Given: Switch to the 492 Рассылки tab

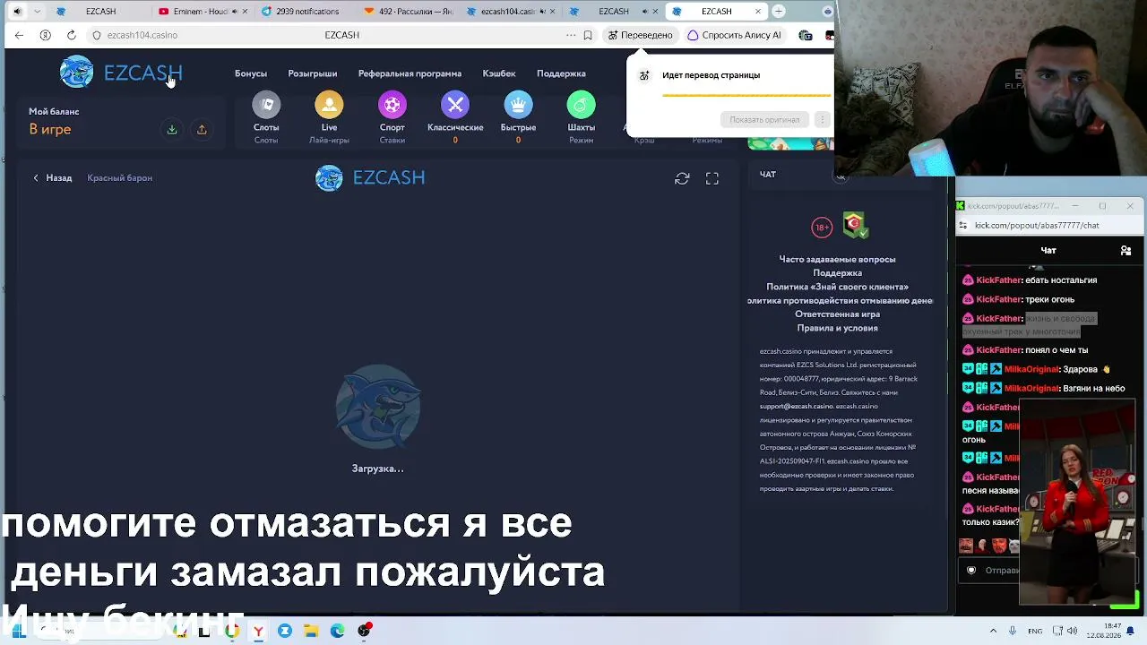Looking at the screenshot, I should [410, 12].
